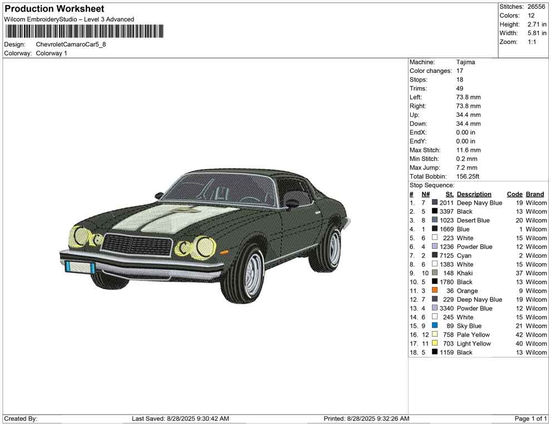Screen dimensions: 551x424
Task: Click the Sky Blue description text
Action: (x=469, y=326)
